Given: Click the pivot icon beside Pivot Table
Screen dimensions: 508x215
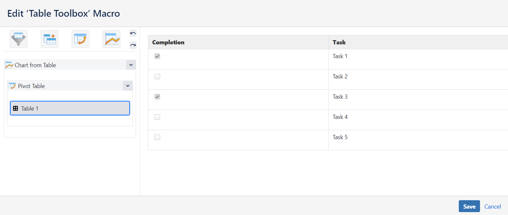Looking at the screenshot, I should click(12, 85).
